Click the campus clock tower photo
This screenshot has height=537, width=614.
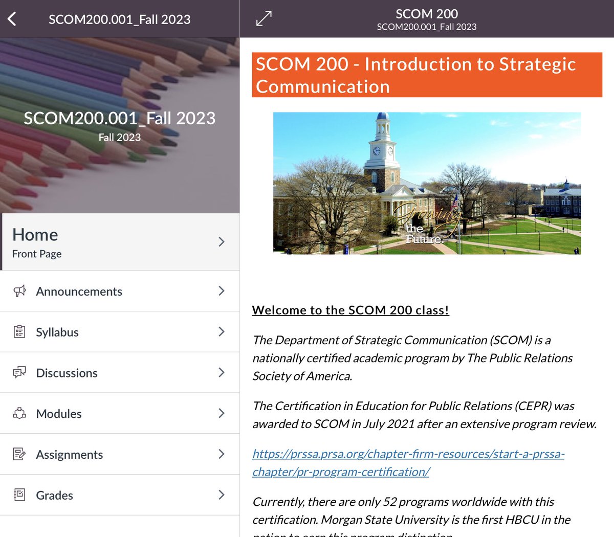point(427,183)
